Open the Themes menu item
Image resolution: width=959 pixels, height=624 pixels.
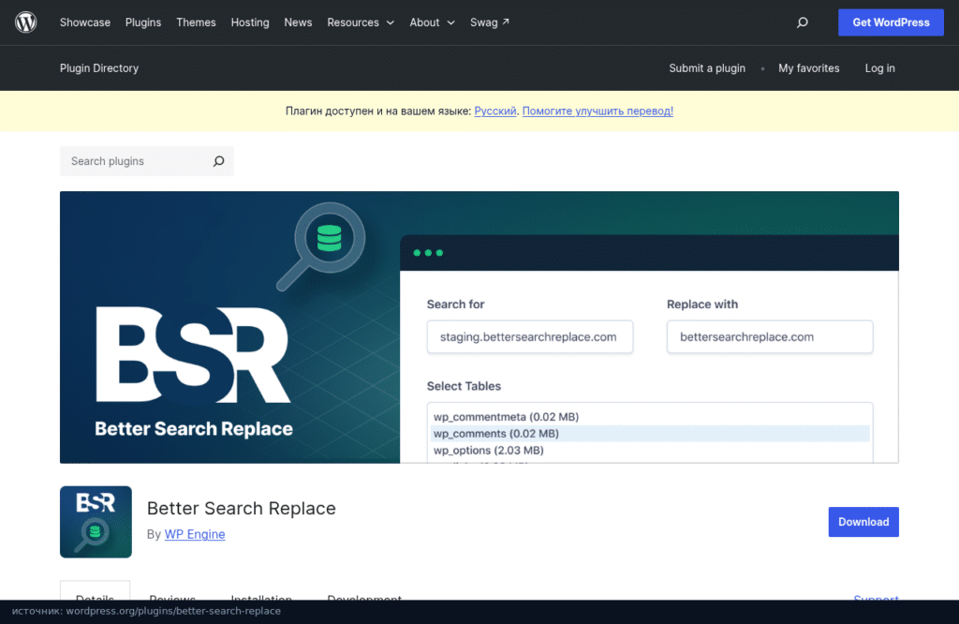click(196, 22)
